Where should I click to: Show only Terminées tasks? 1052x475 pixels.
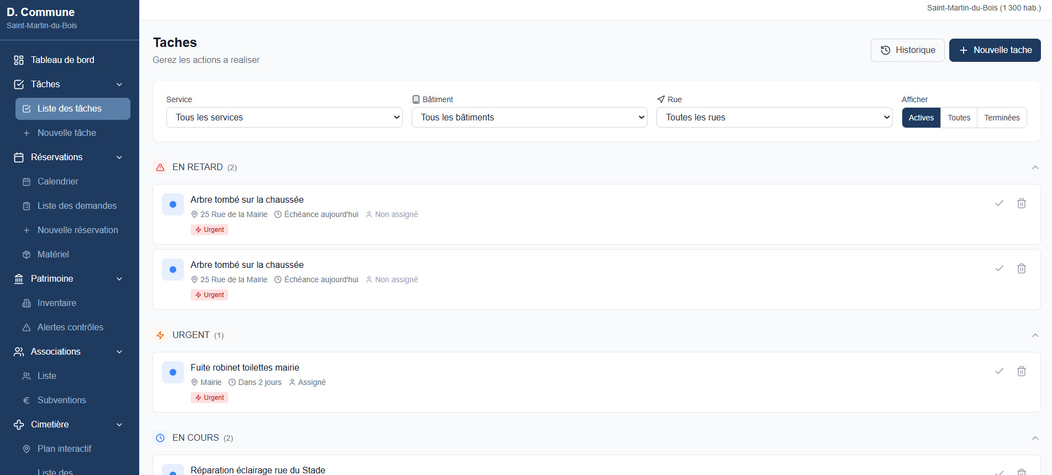[1001, 118]
